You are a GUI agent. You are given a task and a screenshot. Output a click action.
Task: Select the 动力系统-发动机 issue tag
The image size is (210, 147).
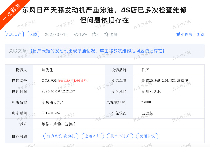pos(61,136)
